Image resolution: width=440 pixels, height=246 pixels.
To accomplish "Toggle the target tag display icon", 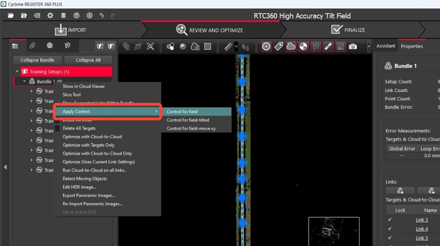I will click(x=279, y=46).
